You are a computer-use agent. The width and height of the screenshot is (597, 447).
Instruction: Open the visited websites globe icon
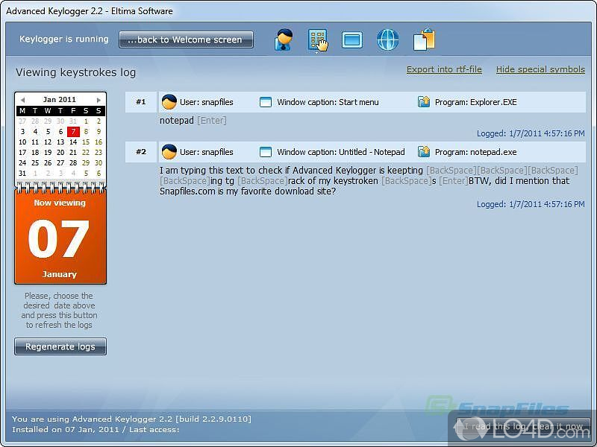(x=387, y=39)
